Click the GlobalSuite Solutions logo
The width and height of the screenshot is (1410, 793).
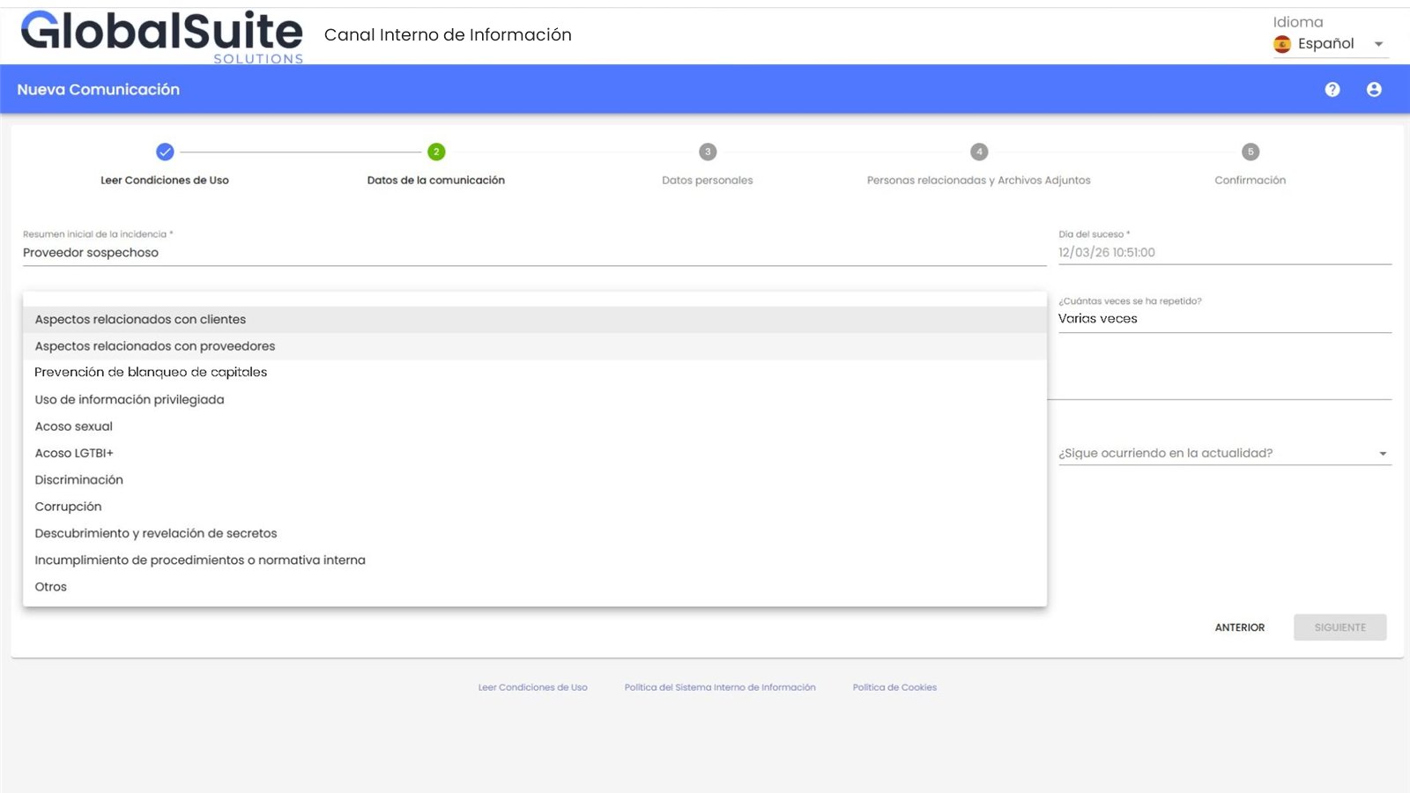162,36
